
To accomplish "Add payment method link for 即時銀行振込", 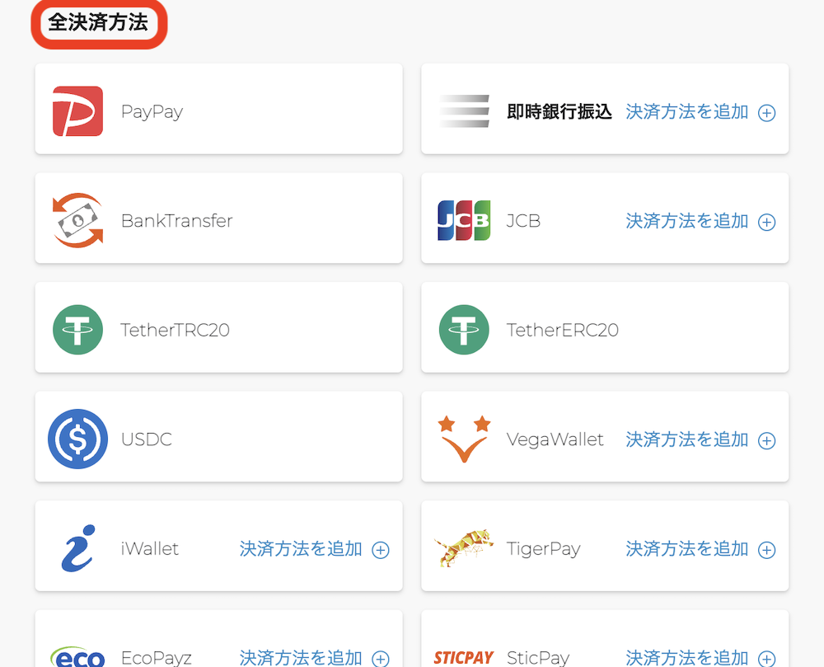I will coord(687,111).
